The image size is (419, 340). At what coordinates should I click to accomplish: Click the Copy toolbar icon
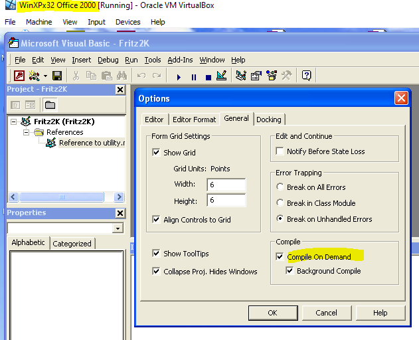(91, 76)
